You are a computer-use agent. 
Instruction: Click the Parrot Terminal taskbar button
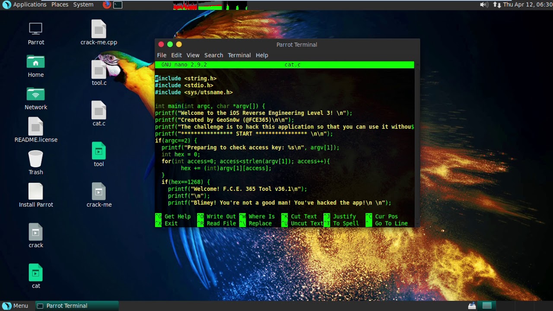76,306
